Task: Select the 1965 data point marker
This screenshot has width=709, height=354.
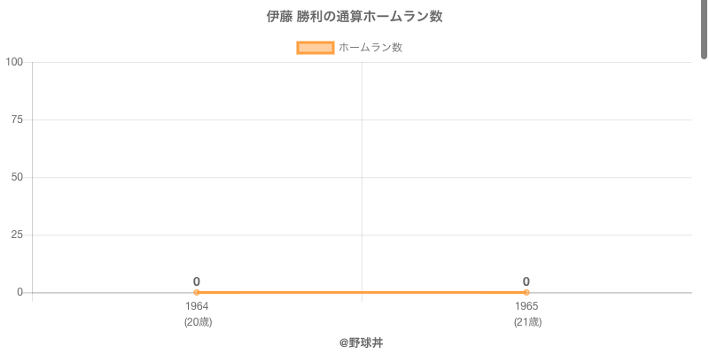Action: pyautogui.click(x=526, y=292)
